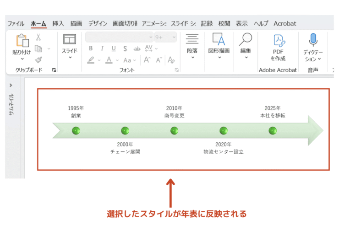This screenshot has height=231, width=339.
Task: Switch to the アニメーション tab
Action: [x=154, y=23]
